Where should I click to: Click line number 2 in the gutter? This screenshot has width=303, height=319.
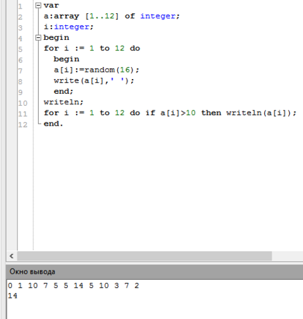(x=20, y=17)
